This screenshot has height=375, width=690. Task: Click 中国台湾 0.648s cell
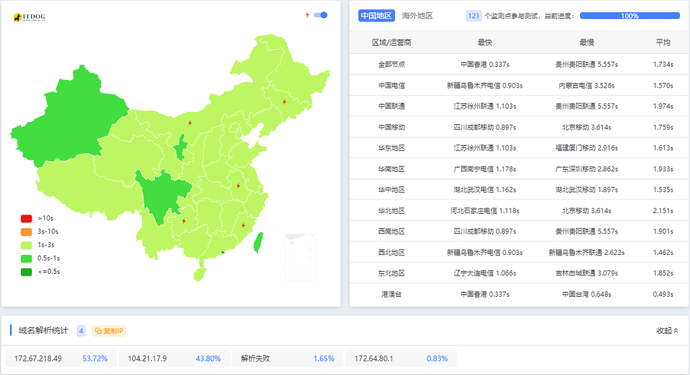587,294
